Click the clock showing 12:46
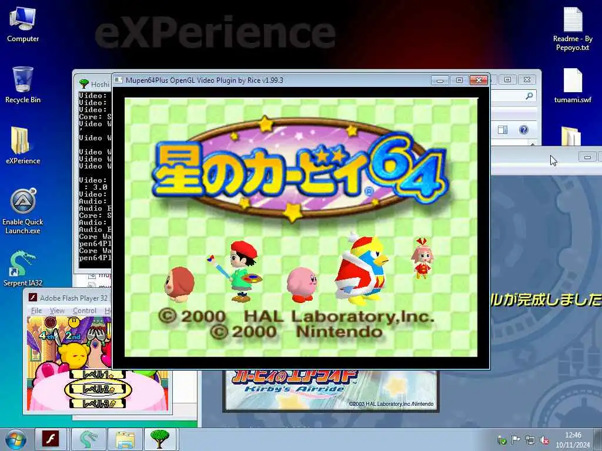The height and width of the screenshot is (451, 602). (573, 435)
